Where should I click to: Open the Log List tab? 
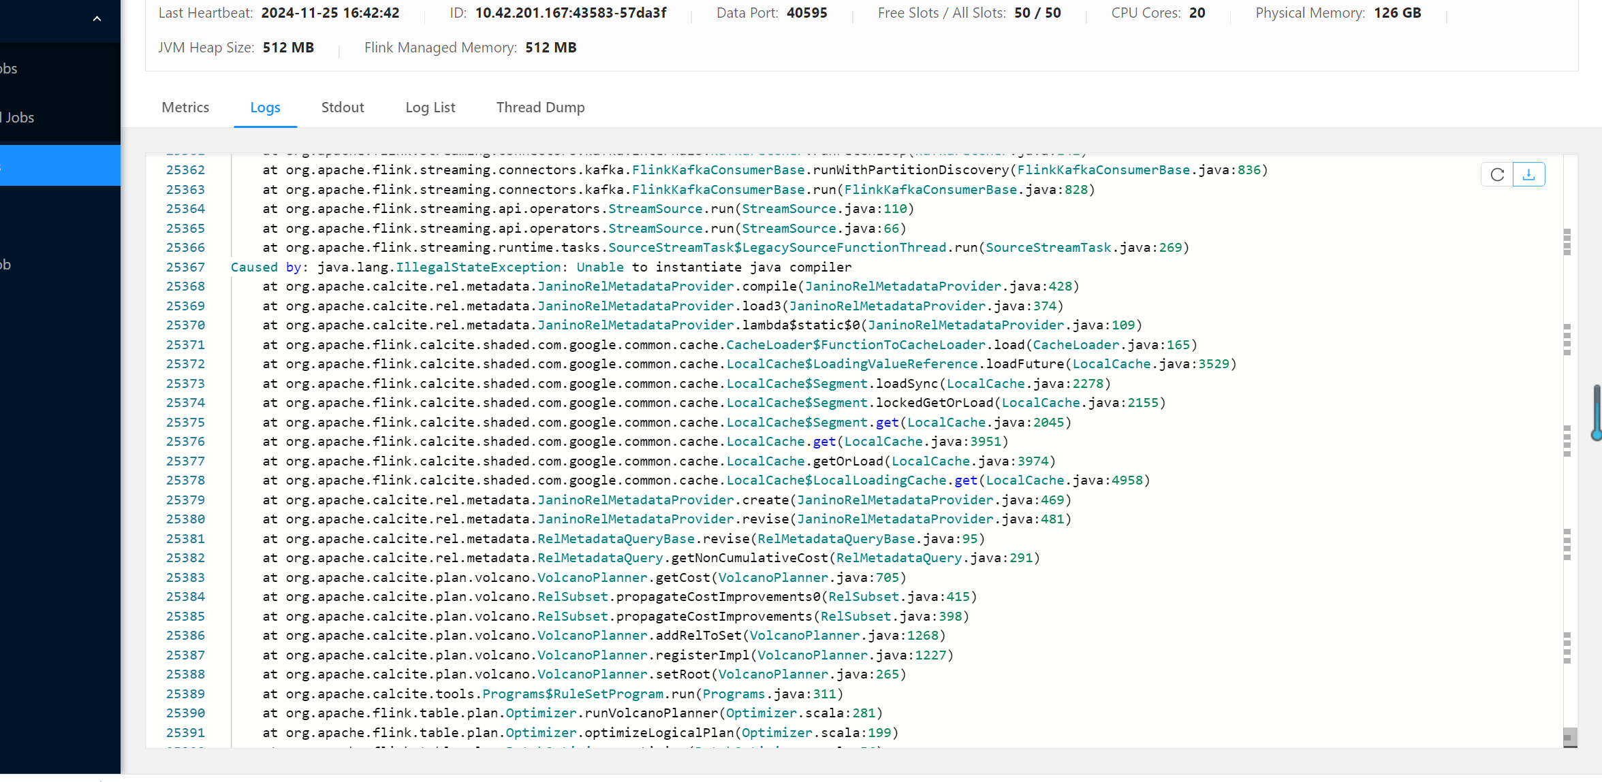click(x=430, y=108)
